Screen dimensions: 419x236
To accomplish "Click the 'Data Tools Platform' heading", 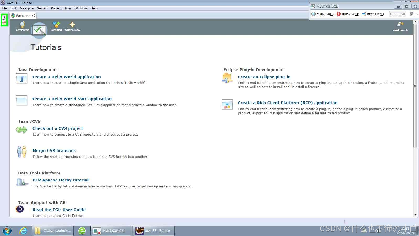I will [x=39, y=173].
